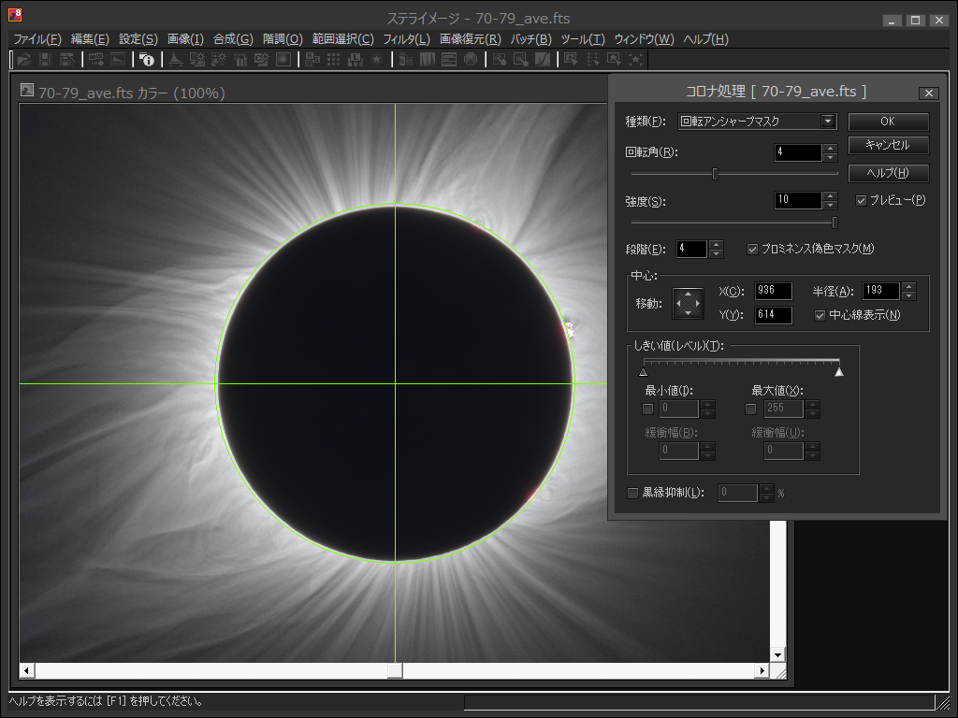Click the image information (i) toolbar icon

(147, 59)
